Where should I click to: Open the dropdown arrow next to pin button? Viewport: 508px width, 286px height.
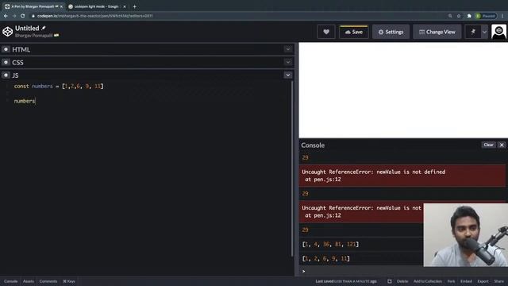pyautogui.click(x=484, y=32)
